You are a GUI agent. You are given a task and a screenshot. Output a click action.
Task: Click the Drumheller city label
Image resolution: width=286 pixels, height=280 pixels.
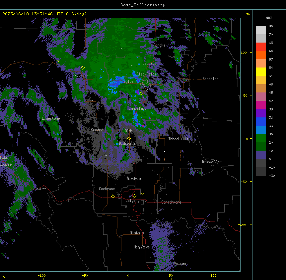[x=212, y=162]
